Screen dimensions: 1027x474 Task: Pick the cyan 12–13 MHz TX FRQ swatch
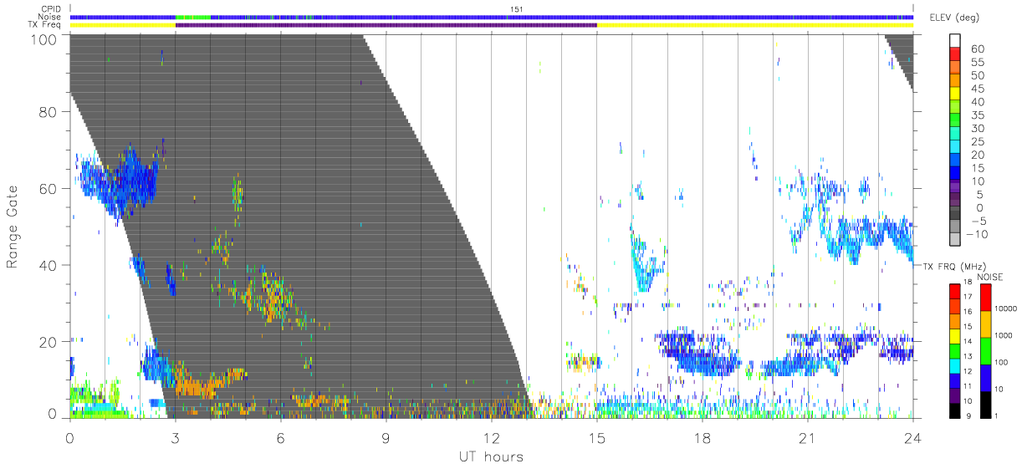click(x=956, y=365)
